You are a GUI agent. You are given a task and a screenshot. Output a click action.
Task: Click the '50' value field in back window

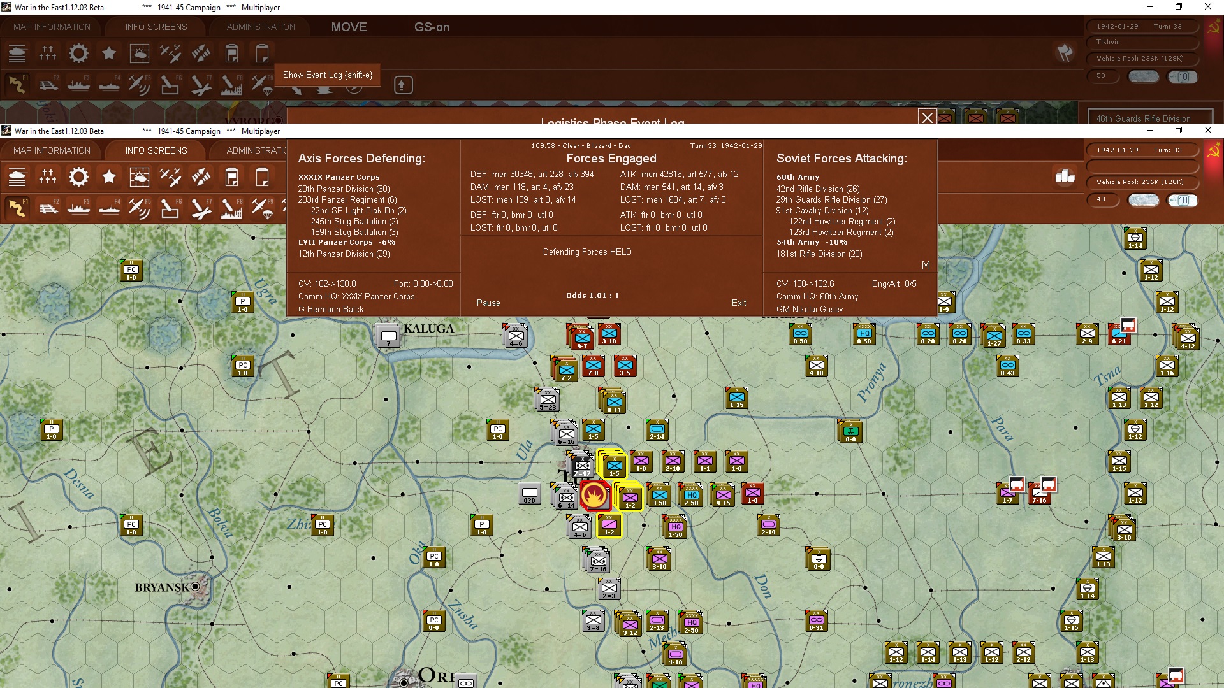(x=1104, y=76)
